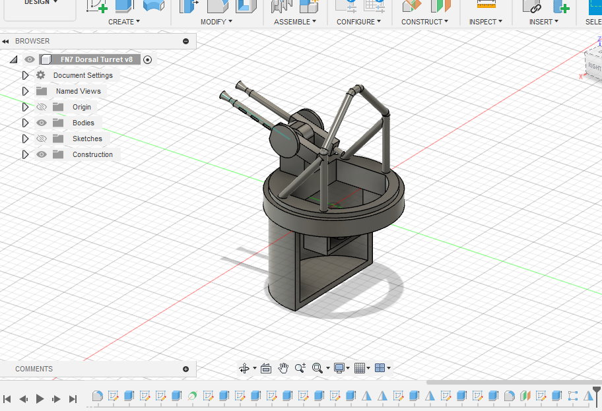Viewport: 602px width, 411px height.
Task: Expand the COMMENTS panel with plus button
Action: [x=185, y=369]
